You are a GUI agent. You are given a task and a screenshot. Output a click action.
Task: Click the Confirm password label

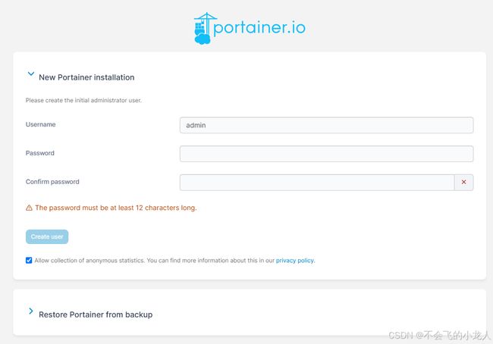pyautogui.click(x=52, y=182)
